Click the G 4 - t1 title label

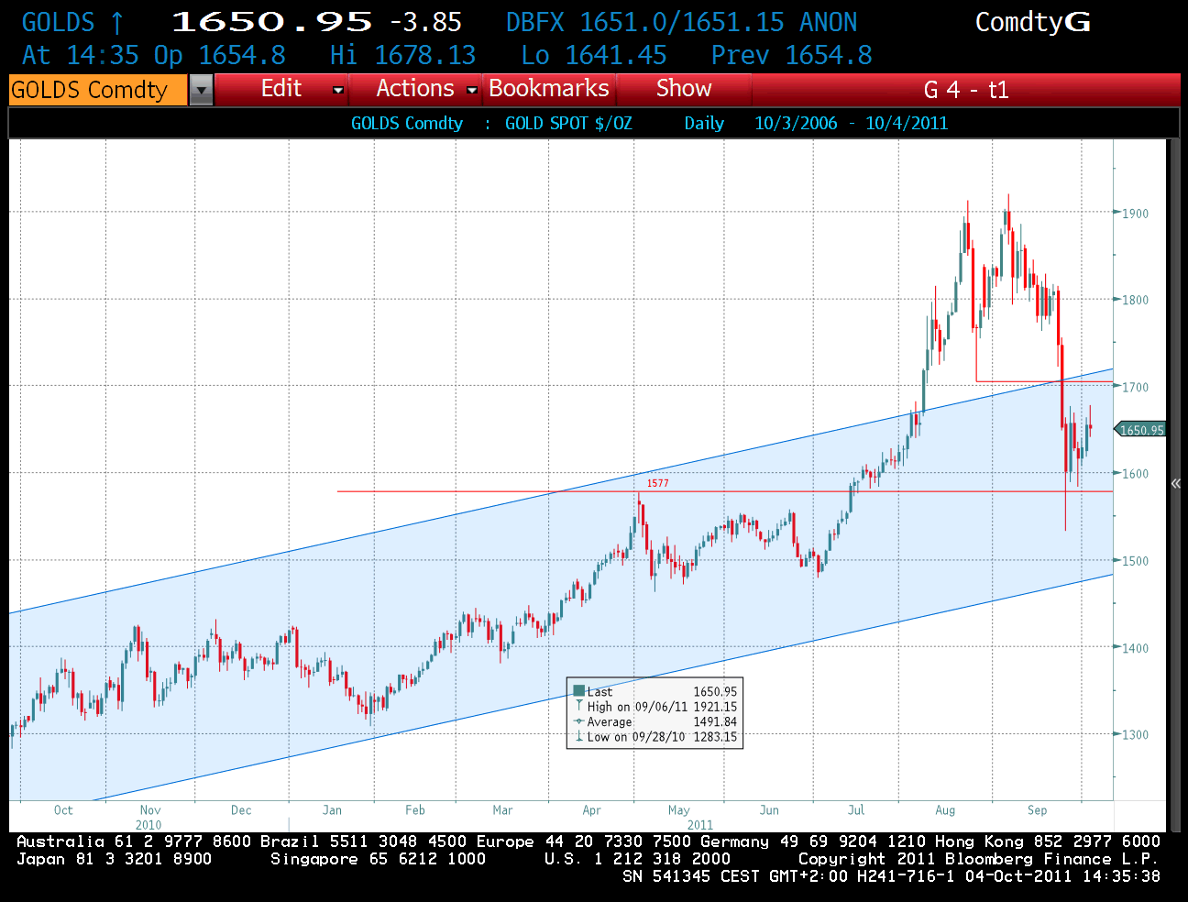(x=966, y=90)
